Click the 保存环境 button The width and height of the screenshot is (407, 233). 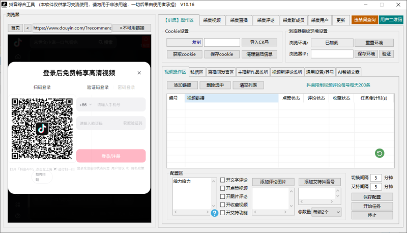tap(366, 54)
